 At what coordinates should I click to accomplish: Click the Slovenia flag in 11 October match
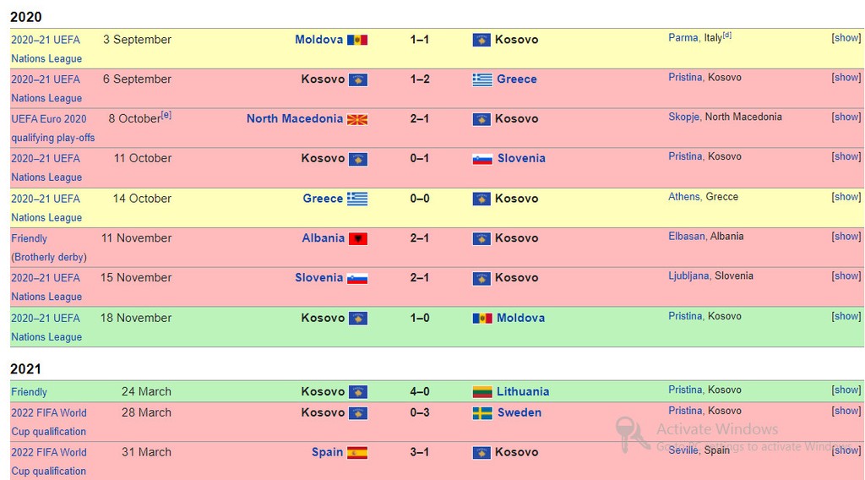tap(482, 159)
